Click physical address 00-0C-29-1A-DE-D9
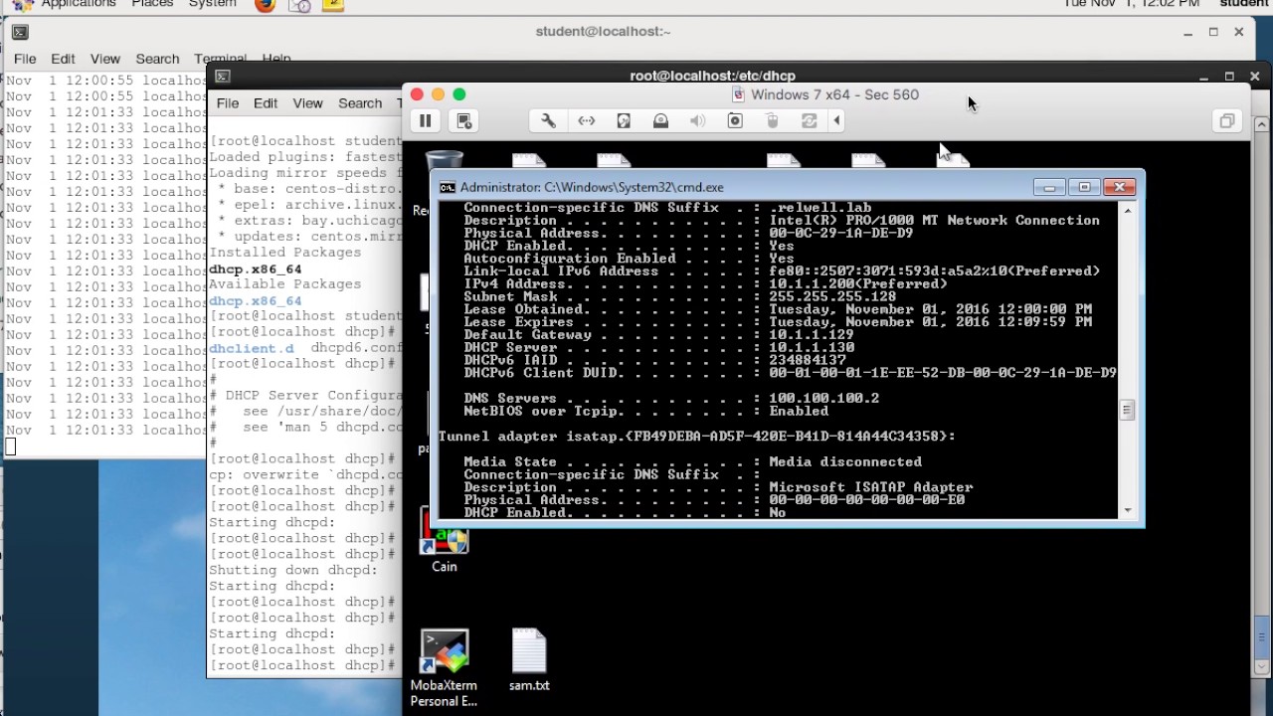This screenshot has width=1273, height=716. tap(841, 234)
